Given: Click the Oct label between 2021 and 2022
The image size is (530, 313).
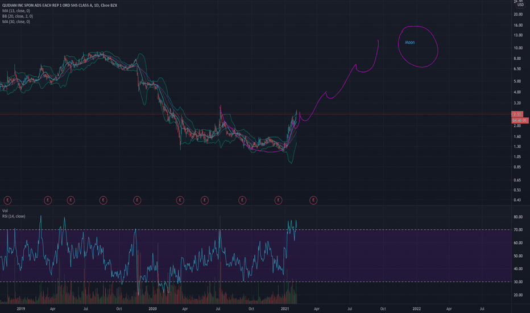Looking at the screenshot, I should (x=383, y=308).
